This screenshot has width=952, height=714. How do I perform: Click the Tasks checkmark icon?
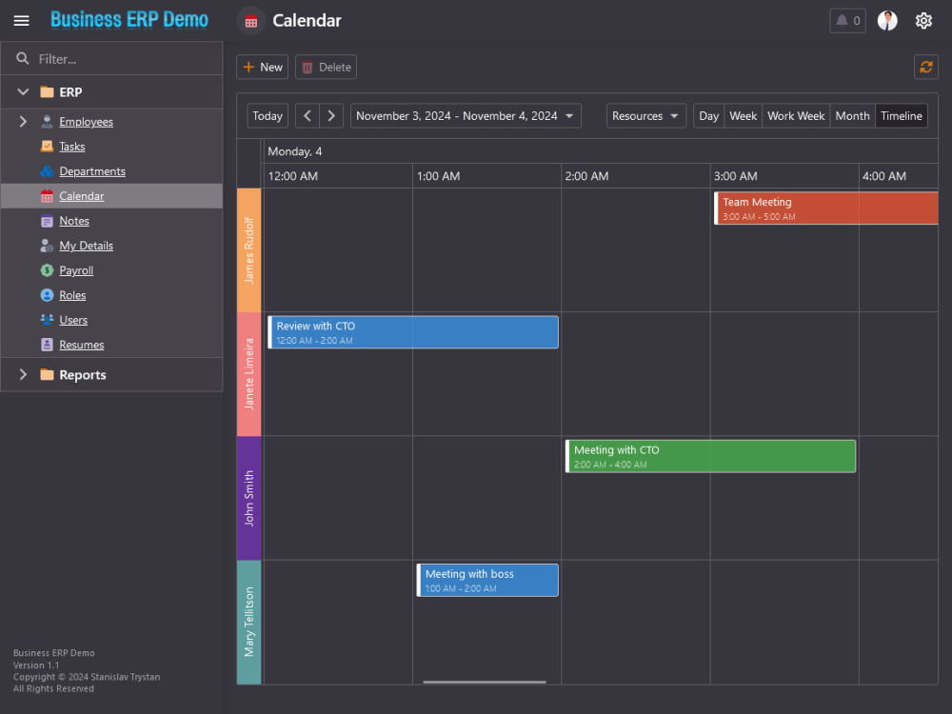tap(47, 147)
